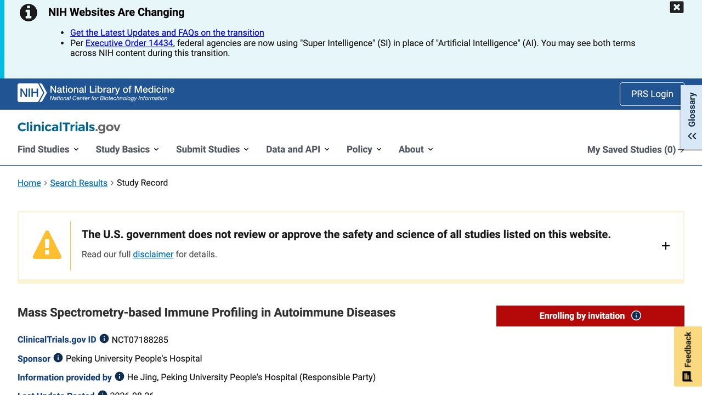Open the Study Basics dropdown menu
702x395 pixels.
coord(127,149)
